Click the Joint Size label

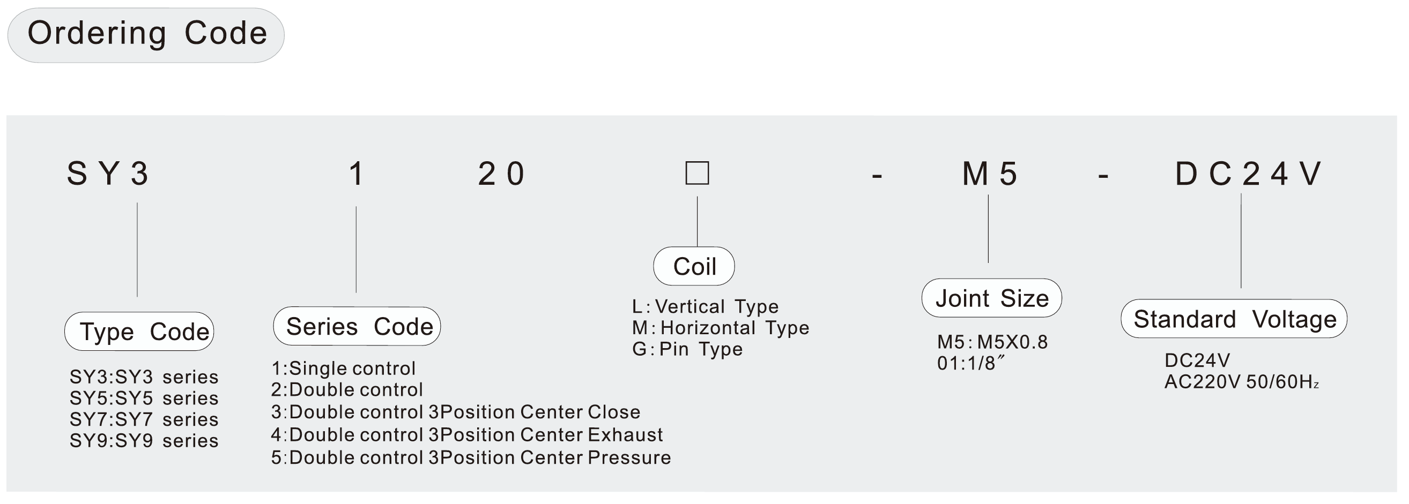coord(992,298)
